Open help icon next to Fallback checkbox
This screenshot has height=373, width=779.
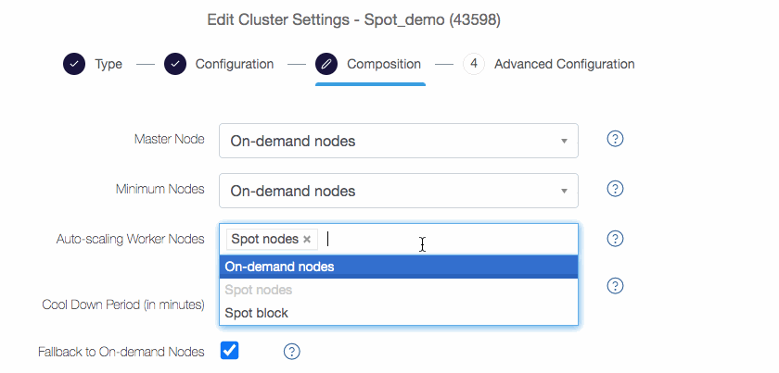[291, 352]
